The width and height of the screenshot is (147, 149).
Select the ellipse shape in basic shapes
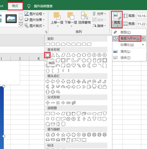point(47,55)
